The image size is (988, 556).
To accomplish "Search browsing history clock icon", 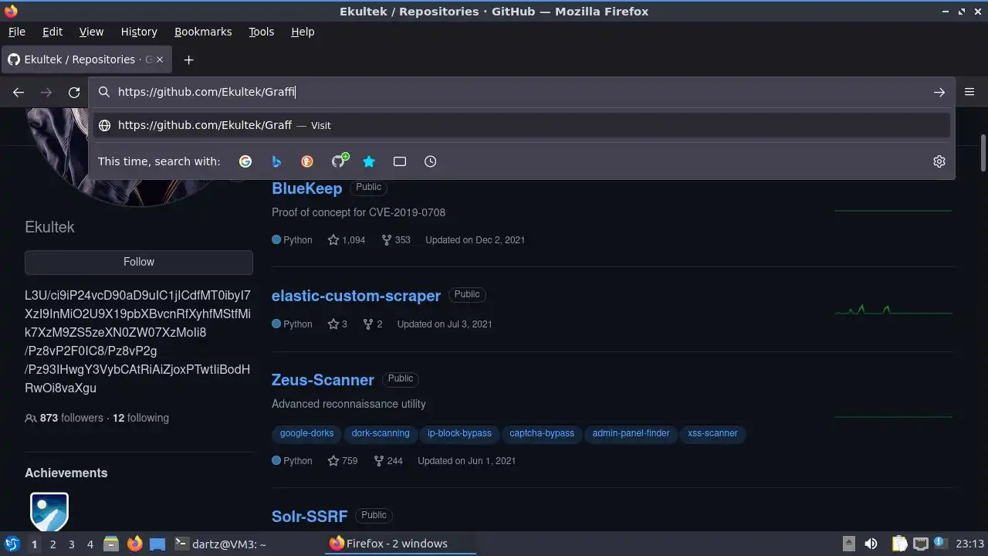I will (431, 161).
